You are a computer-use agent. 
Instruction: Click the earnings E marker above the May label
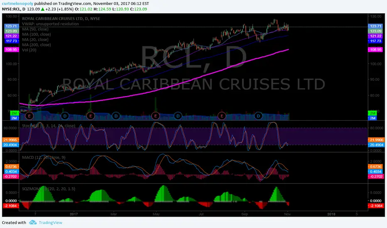(x=155, y=116)
